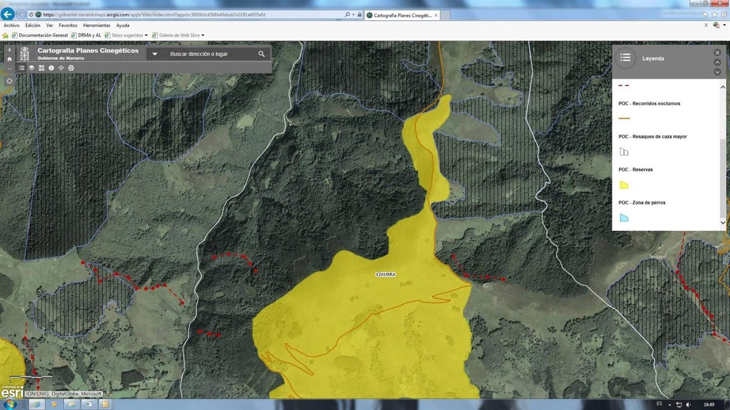The width and height of the screenshot is (730, 410).
Task: Click in the Buscar dirección o lugar field
Action: click(x=207, y=54)
